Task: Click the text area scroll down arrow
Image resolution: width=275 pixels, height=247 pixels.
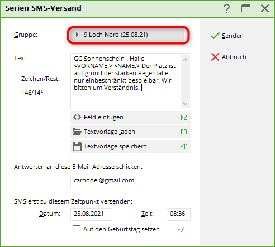Action: point(185,104)
